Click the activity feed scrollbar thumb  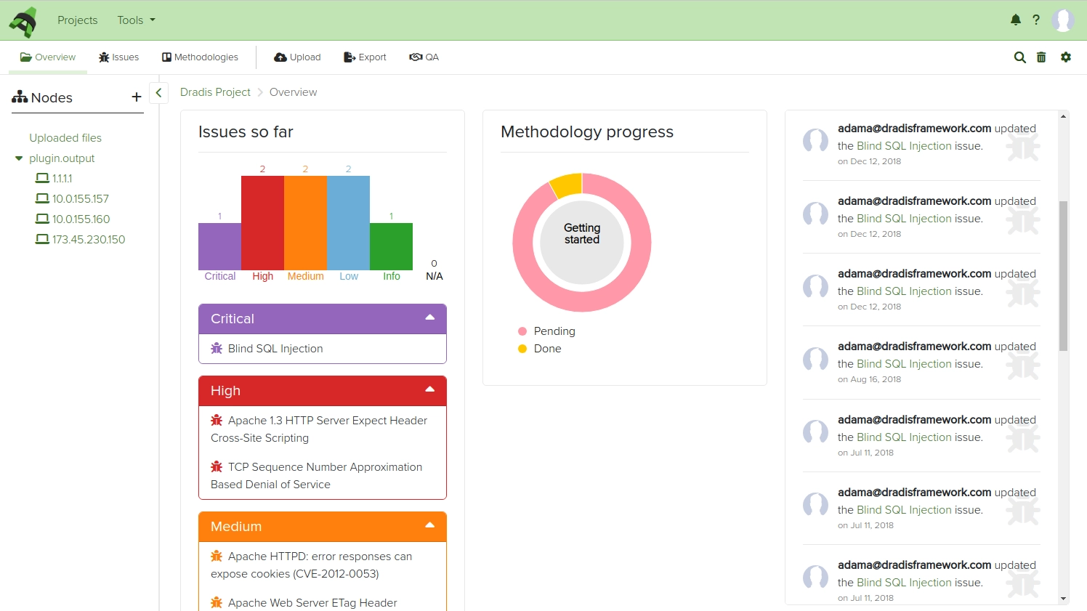pyautogui.click(x=1063, y=276)
